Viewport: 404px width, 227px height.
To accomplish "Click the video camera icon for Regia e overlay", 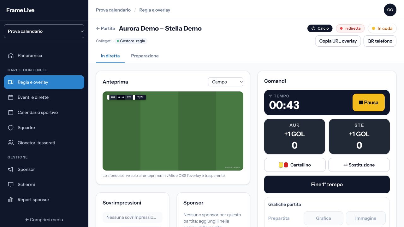I will click(x=11, y=82).
